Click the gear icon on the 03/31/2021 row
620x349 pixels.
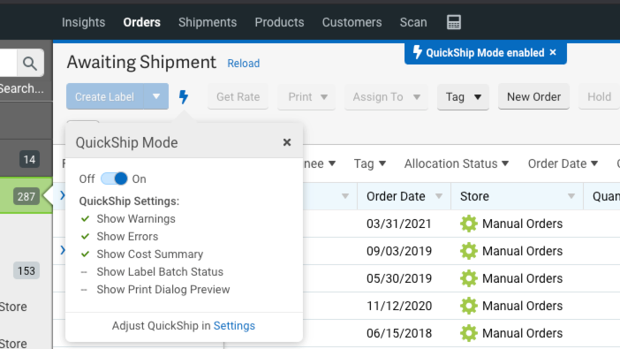tap(469, 224)
